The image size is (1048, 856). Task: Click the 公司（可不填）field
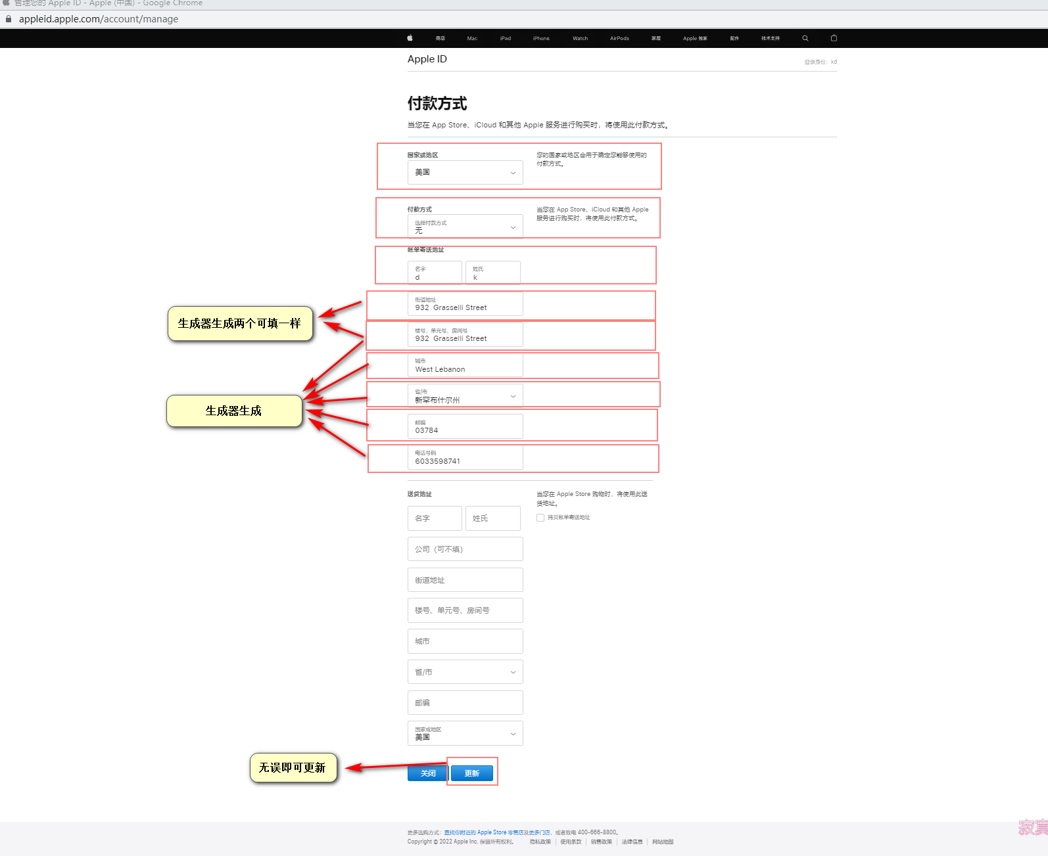[465, 549]
